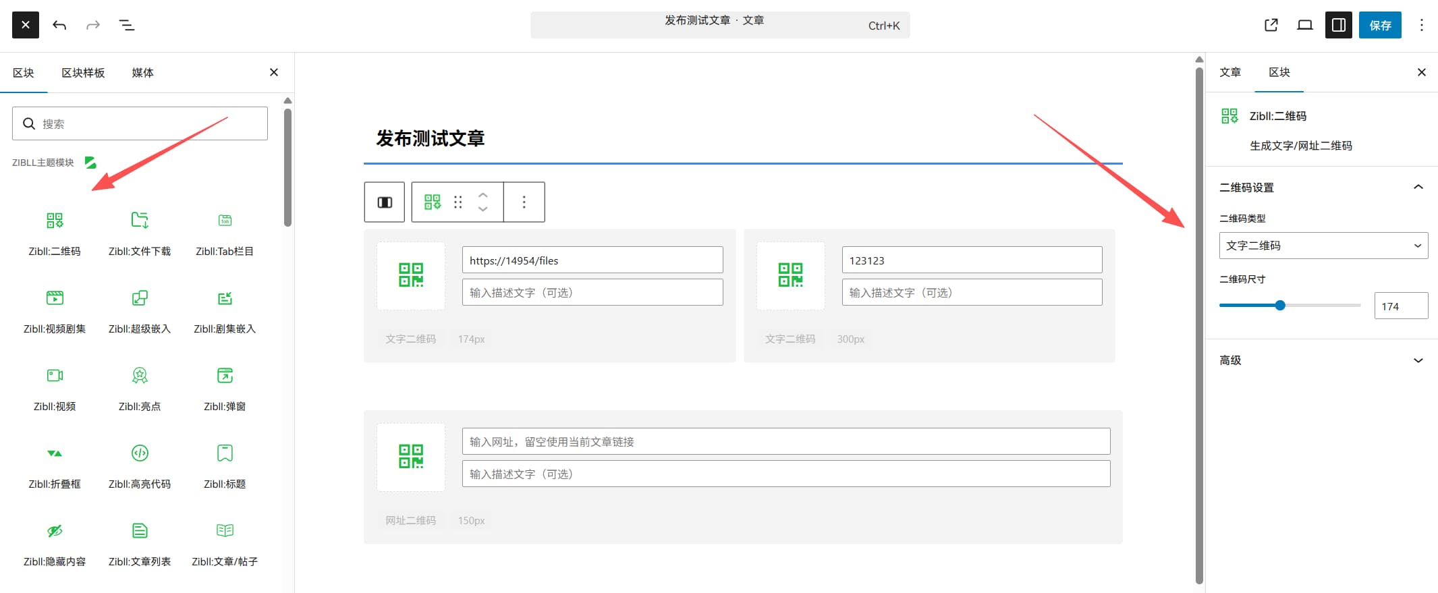Open the 区块 settings tab
Screen dimensions: 1438x593
click(x=1279, y=72)
